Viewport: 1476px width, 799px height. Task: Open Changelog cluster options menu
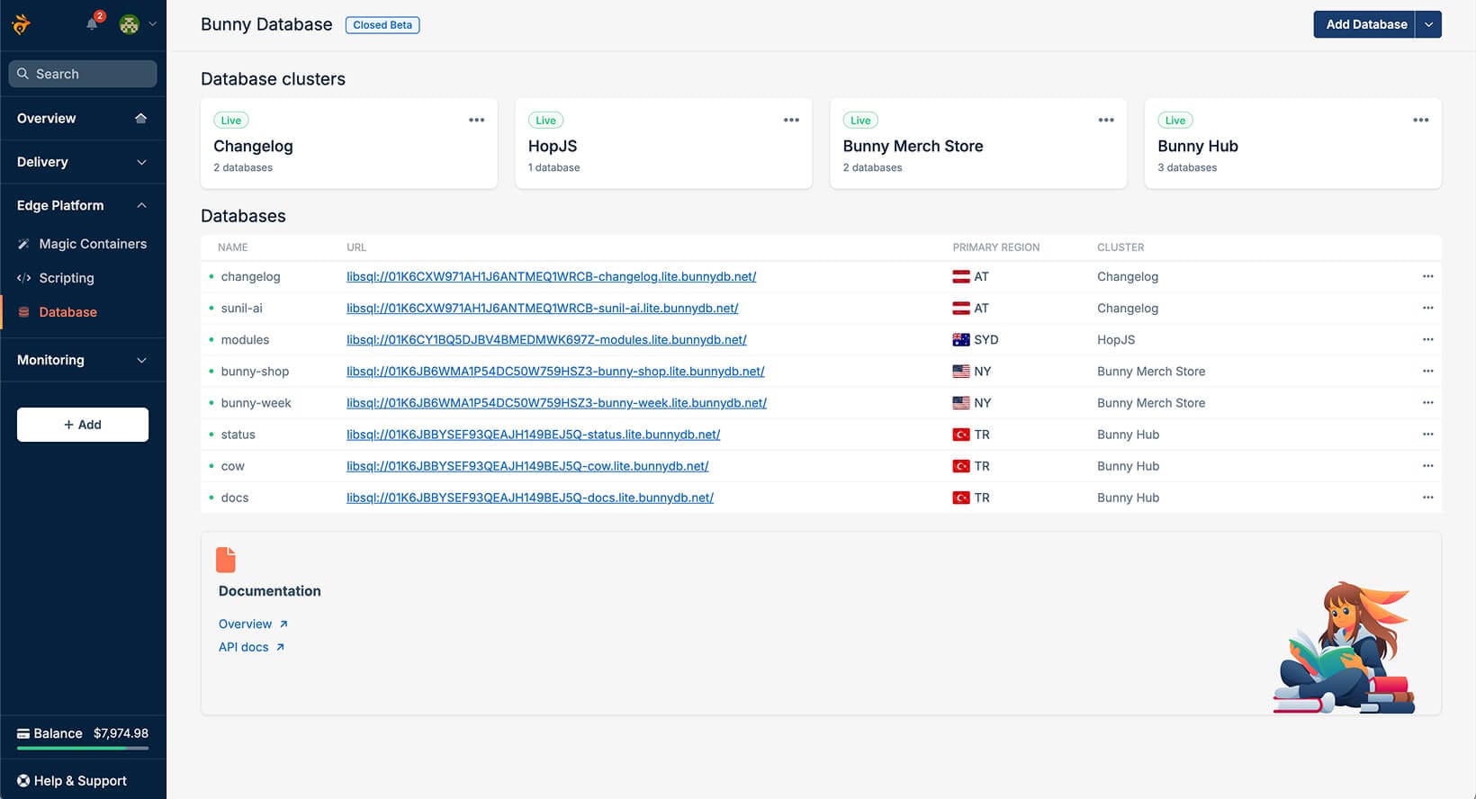point(476,120)
